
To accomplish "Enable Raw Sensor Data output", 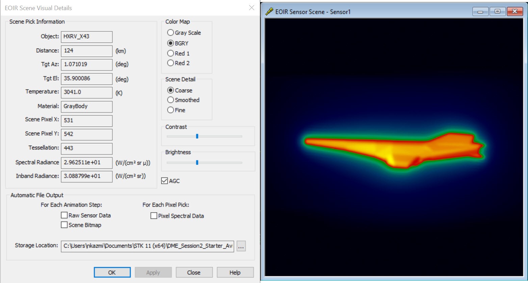I will 64,215.
